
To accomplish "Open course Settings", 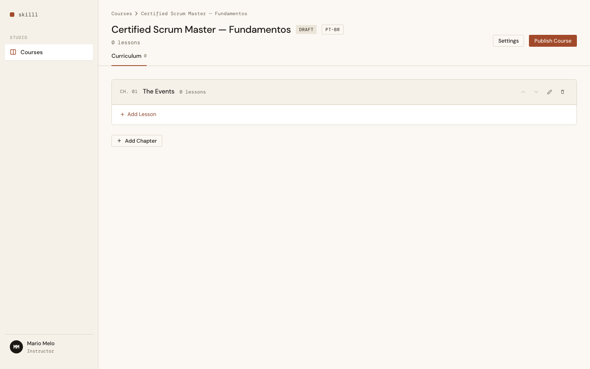I will (x=508, y=41).
